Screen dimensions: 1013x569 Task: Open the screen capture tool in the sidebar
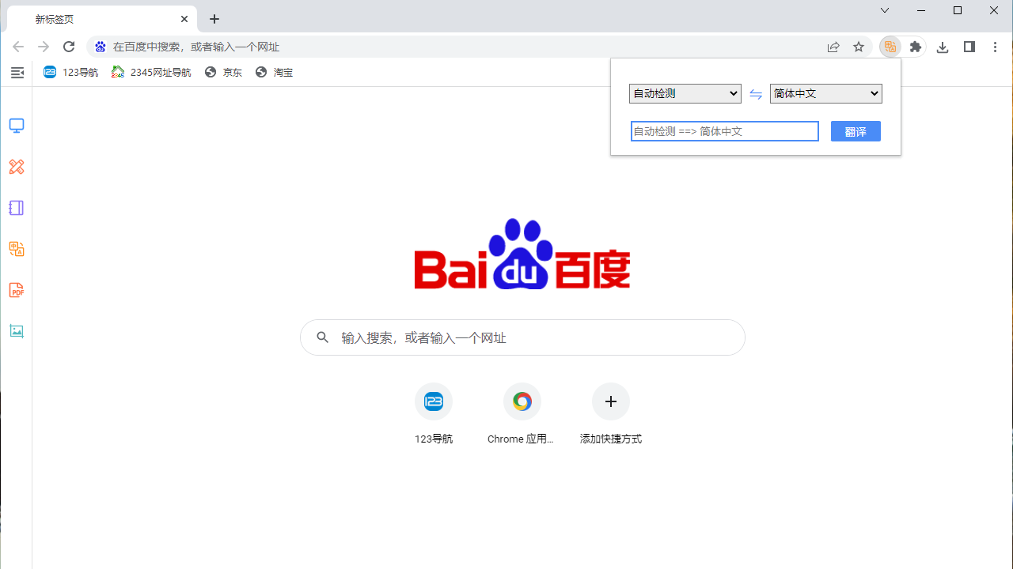17,126
